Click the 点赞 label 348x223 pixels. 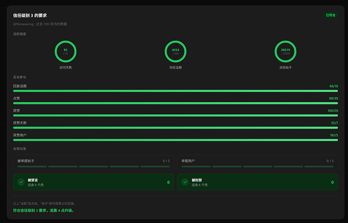coord(17,98)
